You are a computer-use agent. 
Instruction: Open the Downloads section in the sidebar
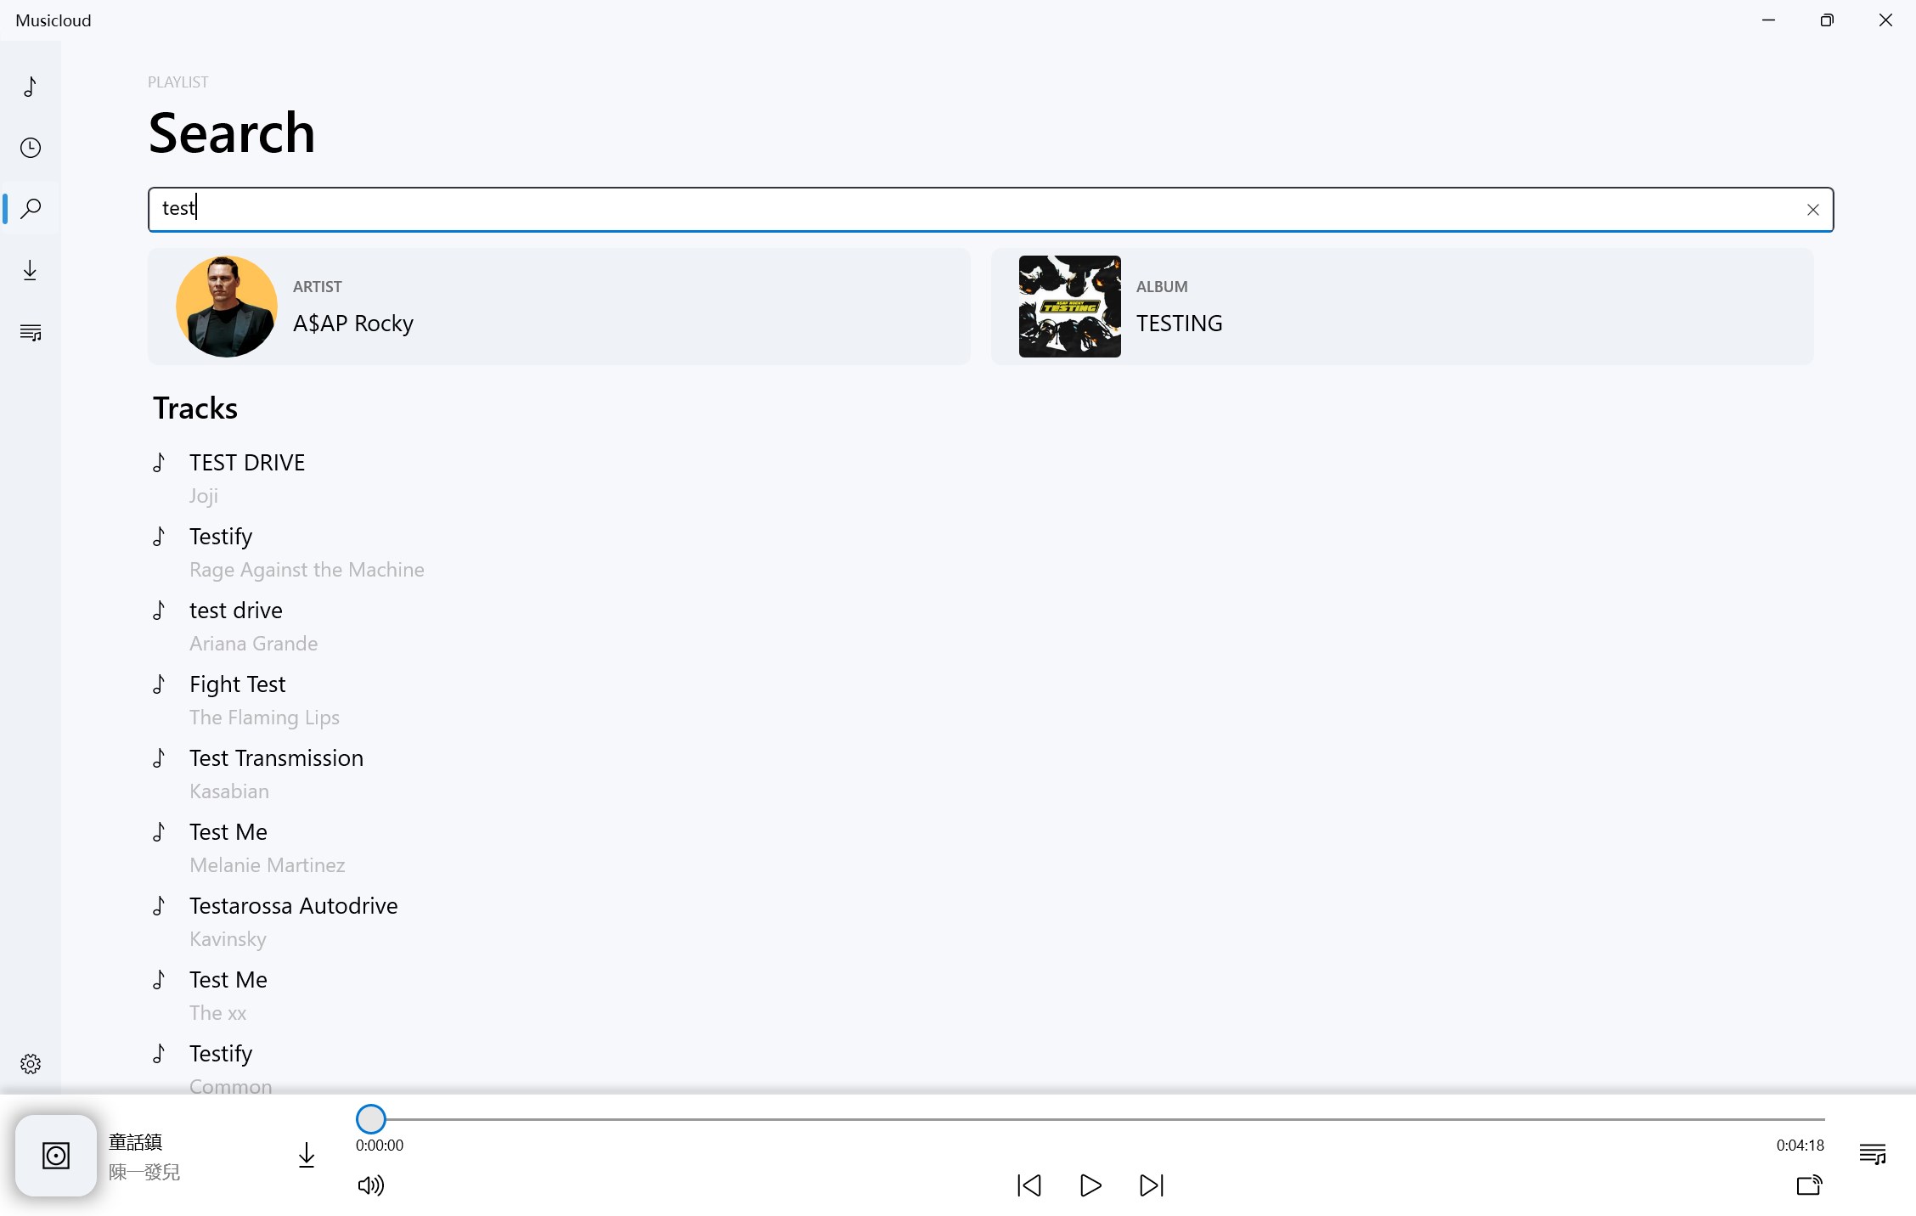(x=31, y=270)
